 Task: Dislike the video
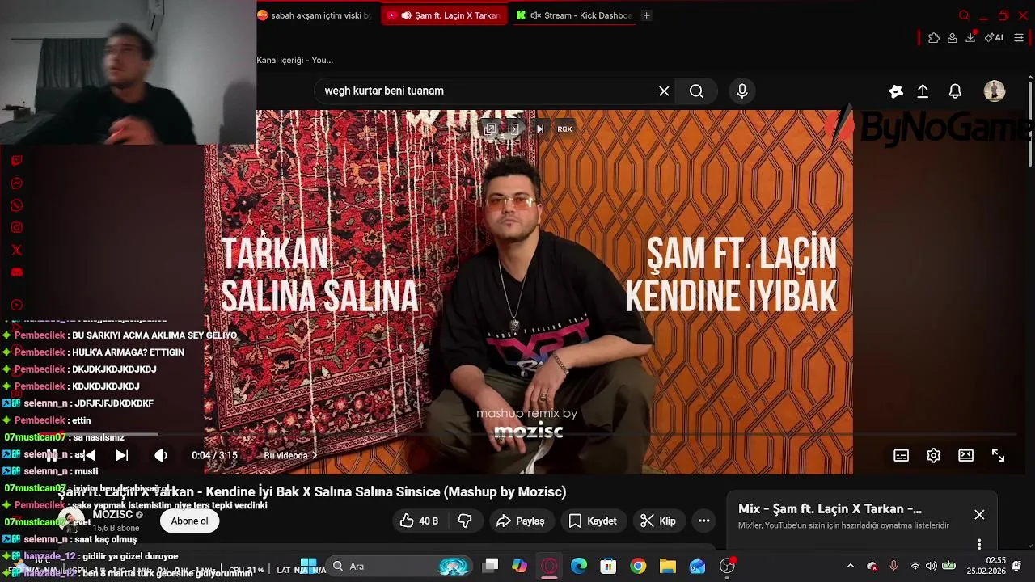click(x=465, y=521)
